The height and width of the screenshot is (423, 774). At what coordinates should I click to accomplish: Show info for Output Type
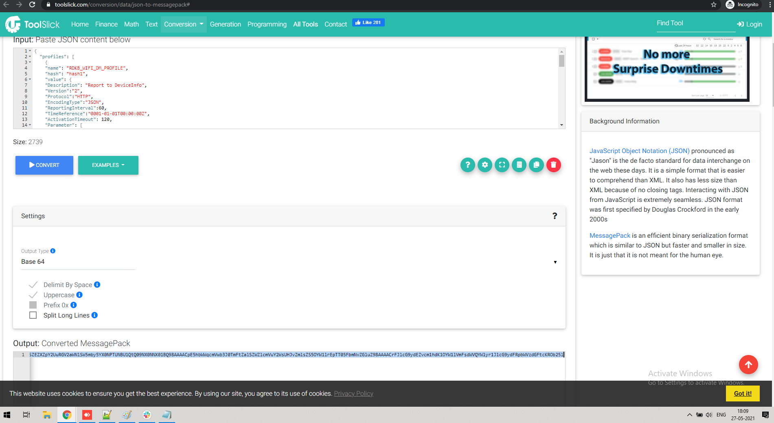53,251
